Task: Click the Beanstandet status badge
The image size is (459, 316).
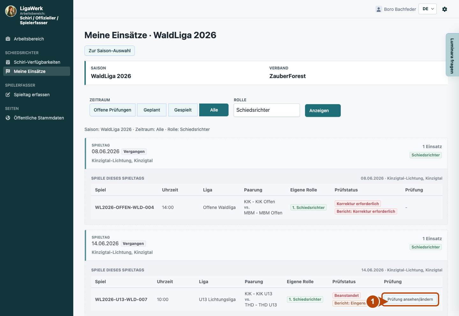Action: coord(346,295)
